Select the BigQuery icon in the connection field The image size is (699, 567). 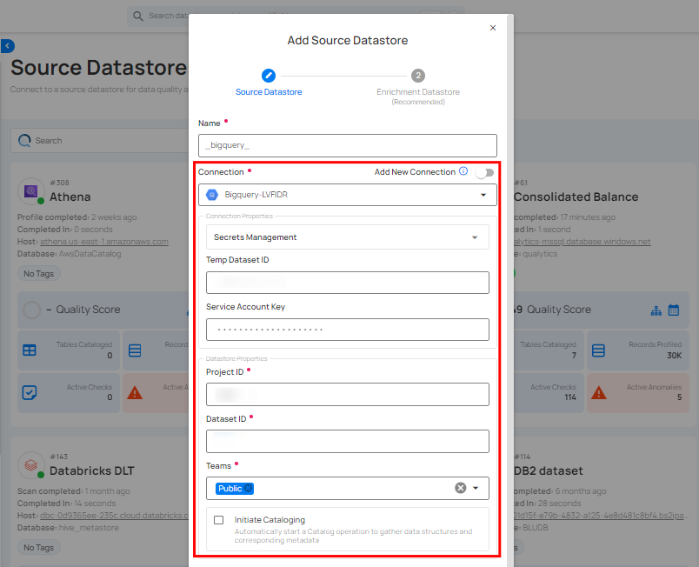coord(212,195)
